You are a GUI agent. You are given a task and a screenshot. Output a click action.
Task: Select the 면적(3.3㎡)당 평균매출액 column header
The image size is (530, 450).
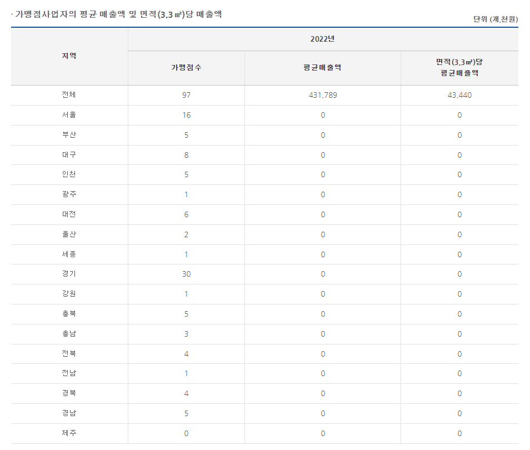pos(459,68)
